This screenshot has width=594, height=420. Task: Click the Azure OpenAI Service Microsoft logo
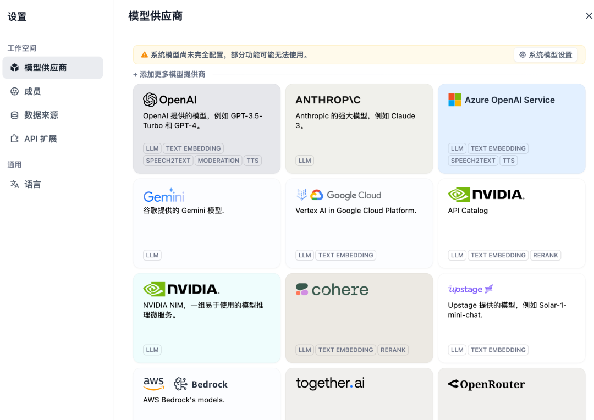(455, 100)
